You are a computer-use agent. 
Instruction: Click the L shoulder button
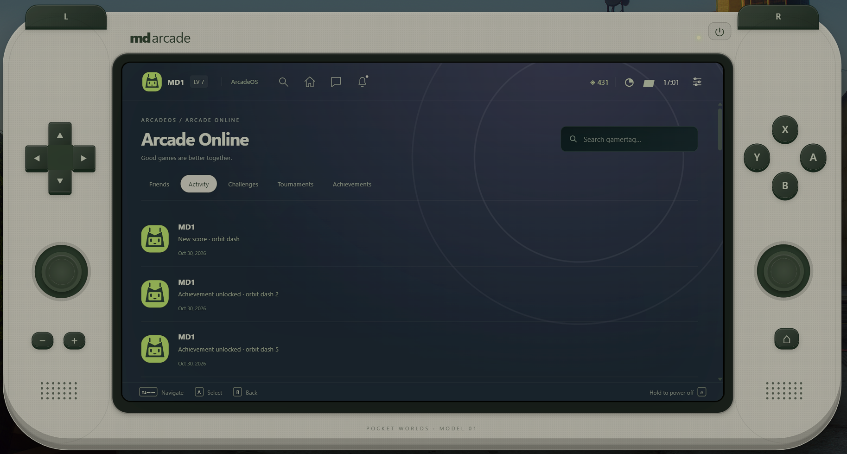click(66, 17)
